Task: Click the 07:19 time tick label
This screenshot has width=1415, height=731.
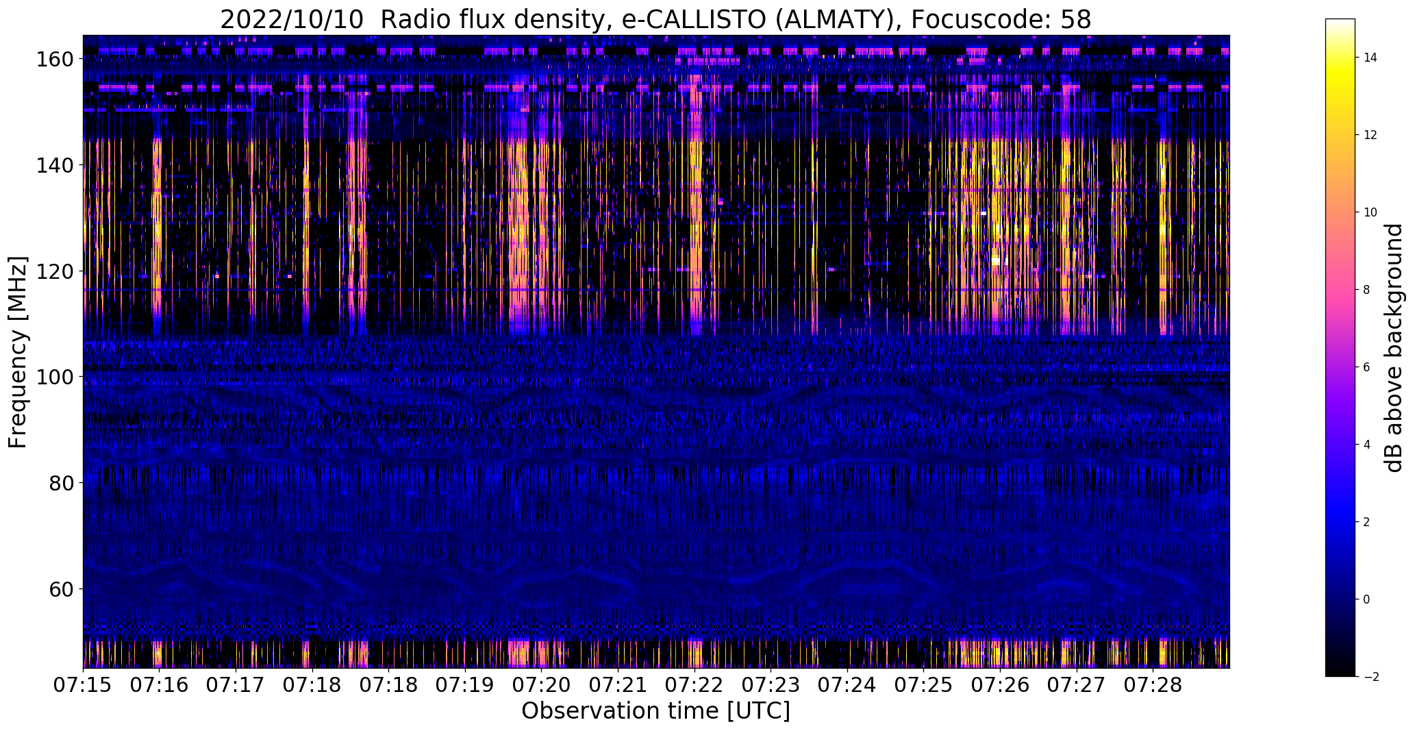Action: point(464,685)
